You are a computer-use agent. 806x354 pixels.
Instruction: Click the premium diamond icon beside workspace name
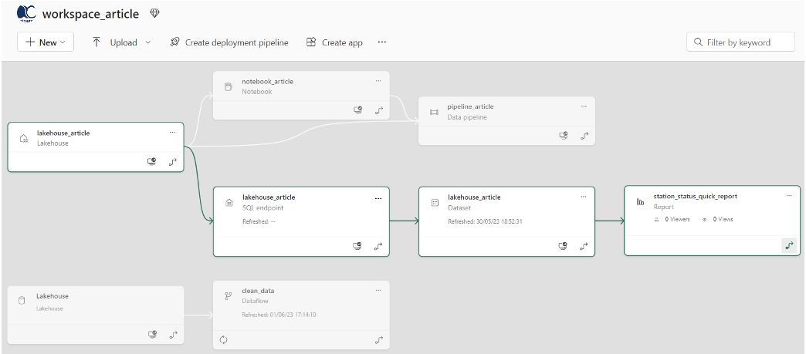[x=154, y=14]
